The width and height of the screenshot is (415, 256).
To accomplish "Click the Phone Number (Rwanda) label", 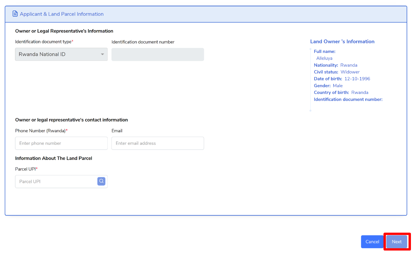I will click(41, 131).
